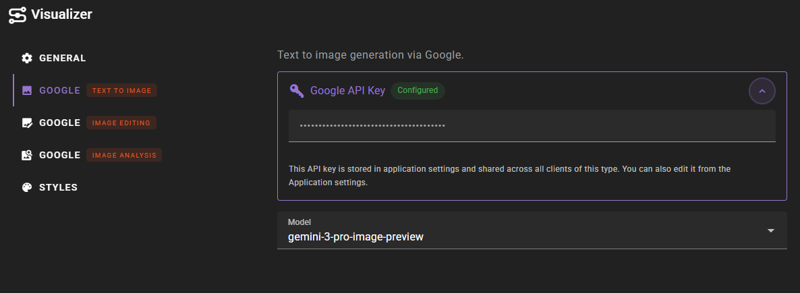Click the Google image analysis icon
Image resolution: width=800 pixels, height=293 pixels.
point(27,155)
